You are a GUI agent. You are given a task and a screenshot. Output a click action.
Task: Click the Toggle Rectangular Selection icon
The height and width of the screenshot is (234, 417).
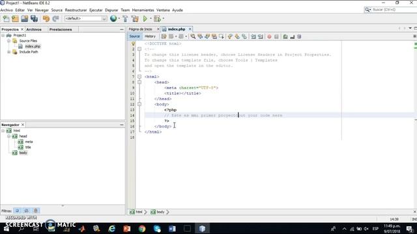coord(222,36)
